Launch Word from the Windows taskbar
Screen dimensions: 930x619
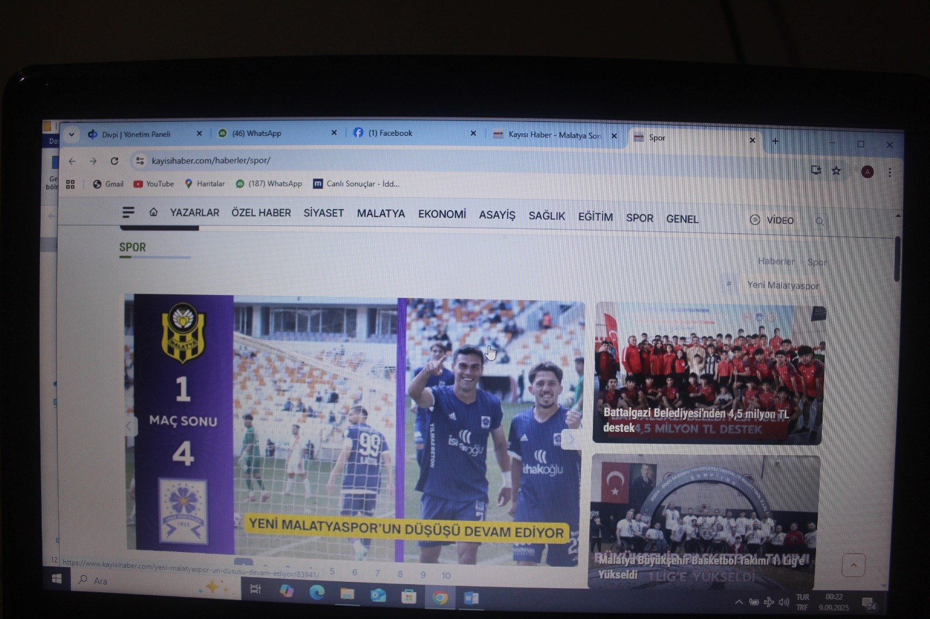(471, 598)
